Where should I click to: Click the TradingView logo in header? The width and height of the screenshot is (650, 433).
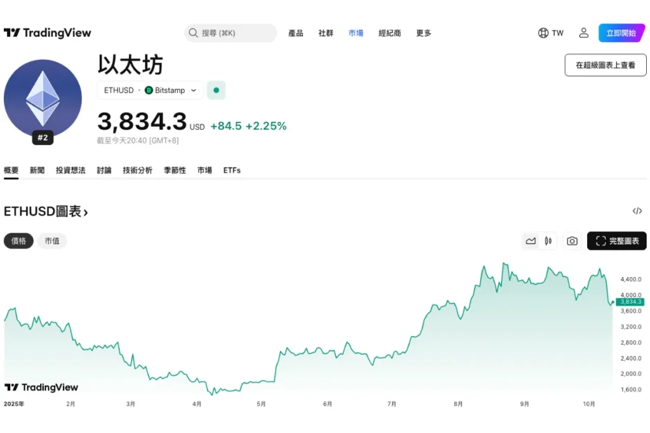[48, 33]
